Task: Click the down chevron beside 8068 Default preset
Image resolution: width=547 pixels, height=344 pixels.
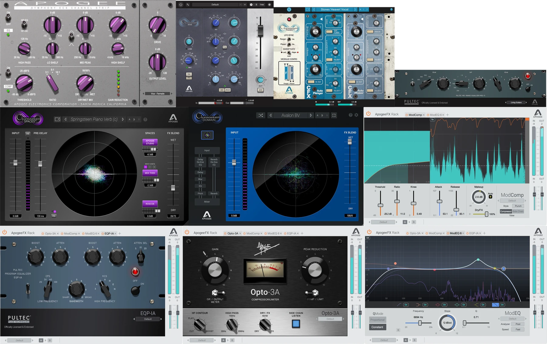Action: point(245,5)
